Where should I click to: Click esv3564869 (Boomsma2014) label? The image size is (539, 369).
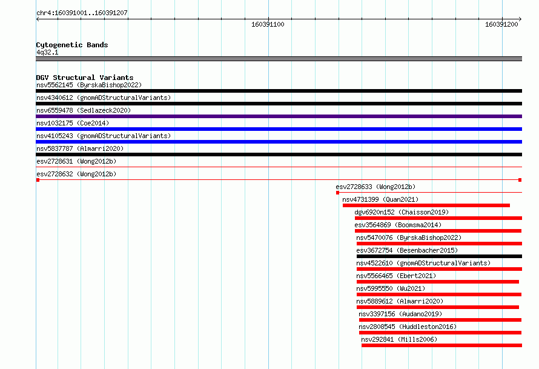[x=398, y=225]
